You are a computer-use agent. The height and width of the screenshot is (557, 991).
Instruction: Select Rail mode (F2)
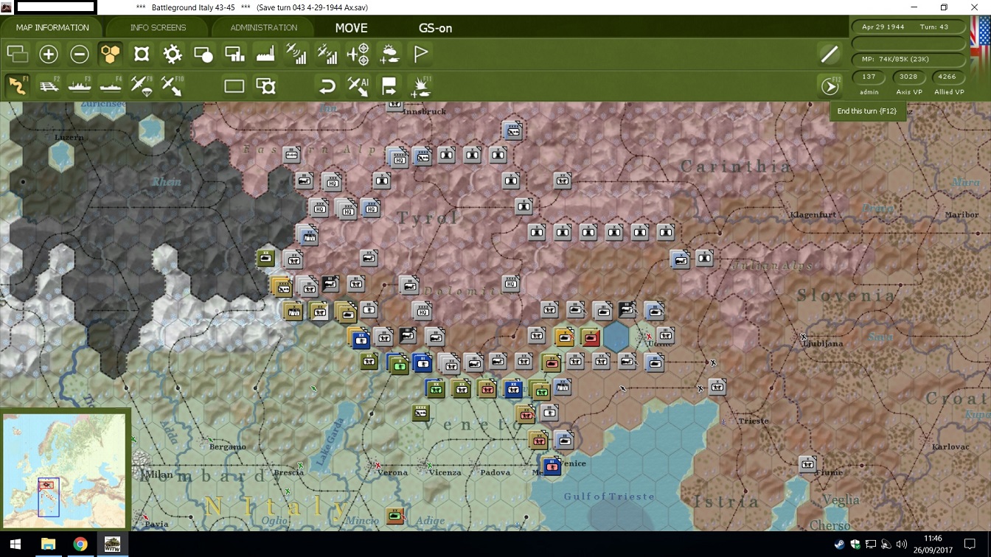[49, 85]
